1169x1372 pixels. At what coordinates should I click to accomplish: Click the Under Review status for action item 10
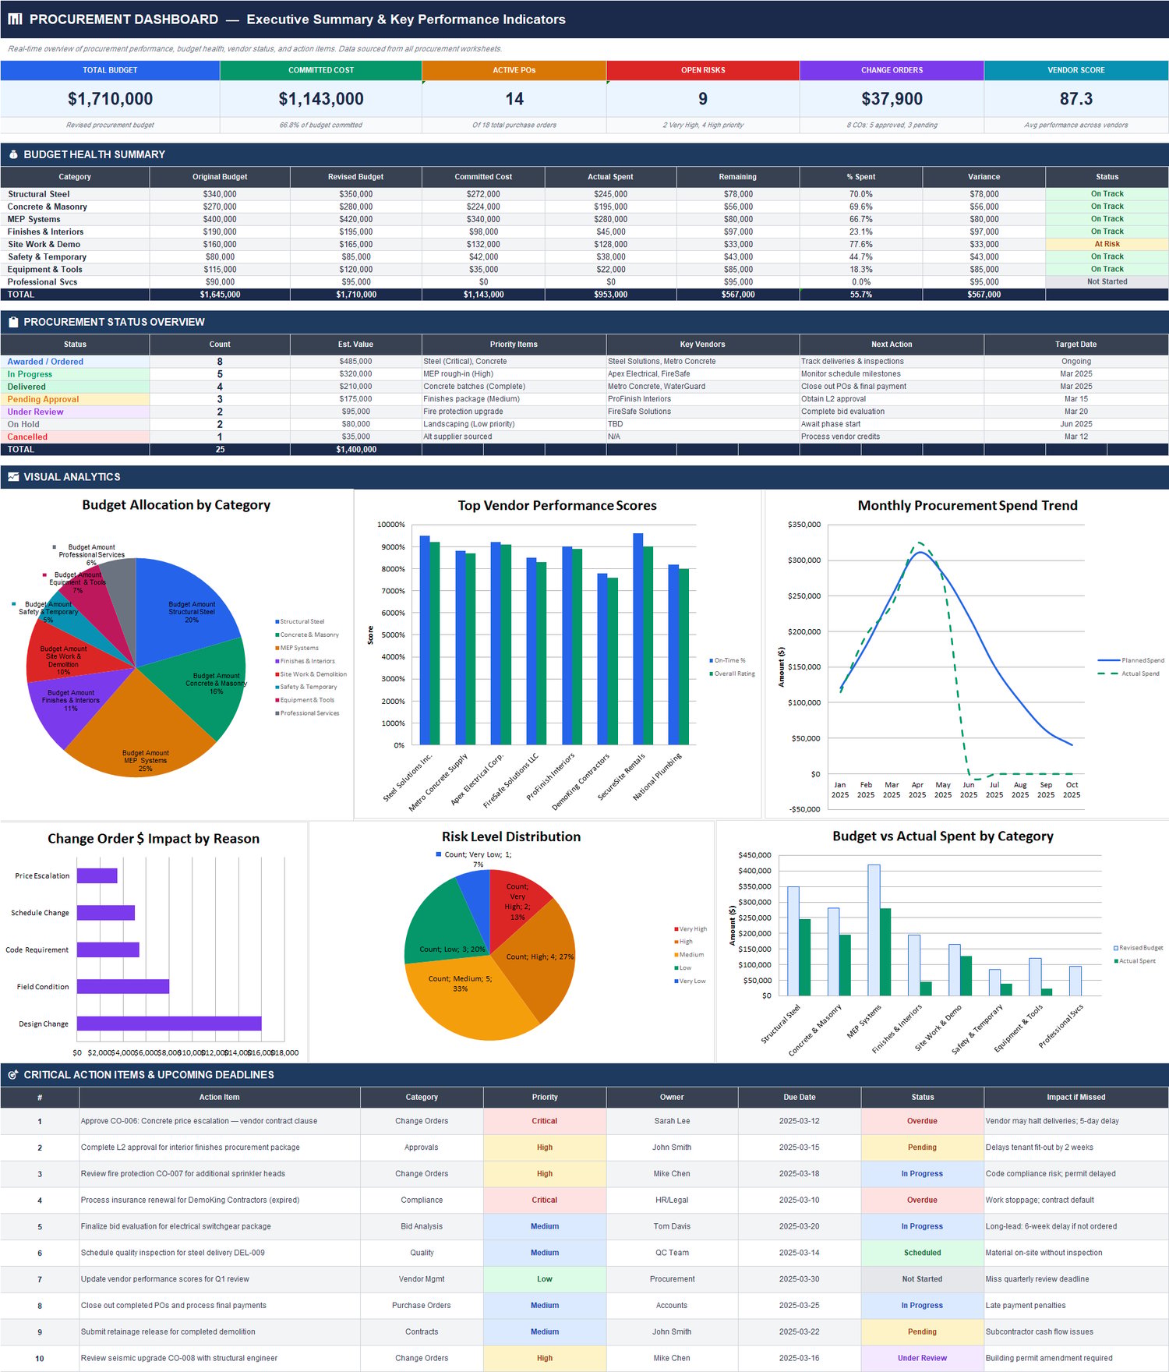[x=922, y=1358]
